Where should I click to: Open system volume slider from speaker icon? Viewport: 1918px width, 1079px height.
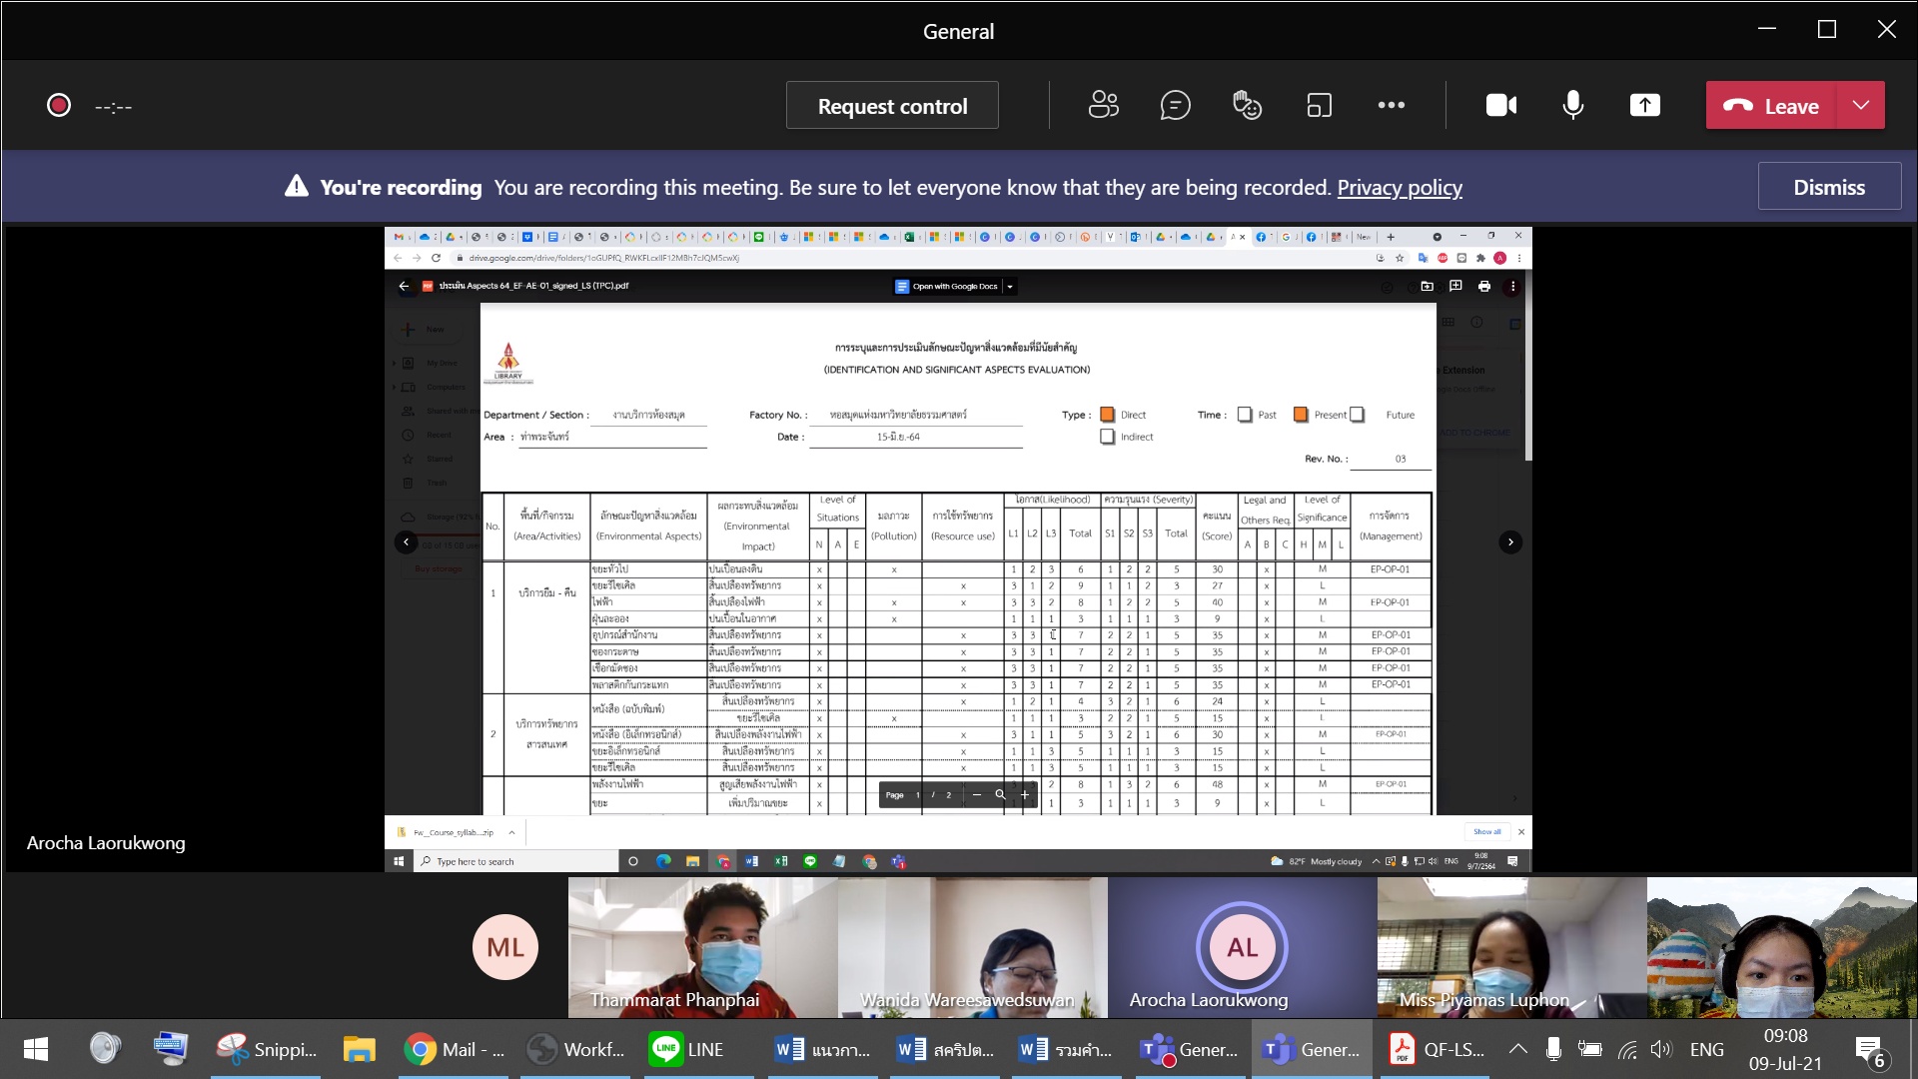click(x=1660, y=1049)
